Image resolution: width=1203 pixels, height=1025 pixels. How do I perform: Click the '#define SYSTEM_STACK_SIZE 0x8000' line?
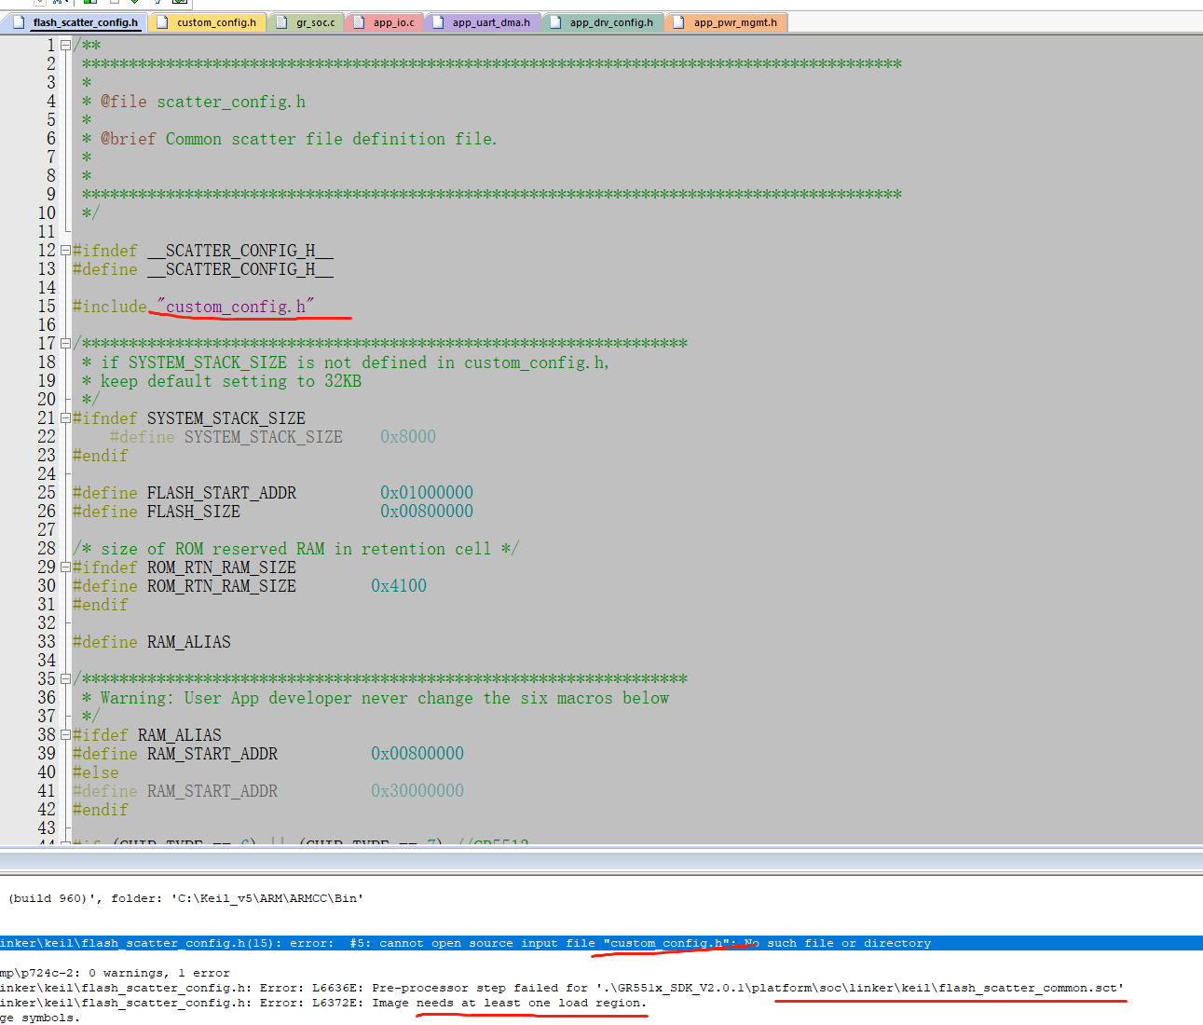click(273, 436)
